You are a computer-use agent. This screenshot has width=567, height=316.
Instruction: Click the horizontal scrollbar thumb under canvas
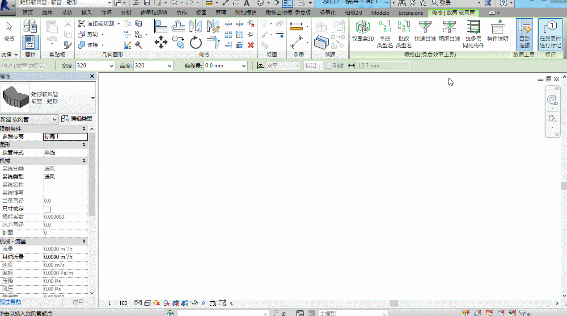394,303
